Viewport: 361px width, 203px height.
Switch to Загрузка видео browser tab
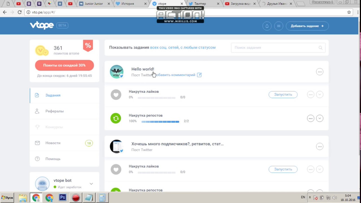241,4
